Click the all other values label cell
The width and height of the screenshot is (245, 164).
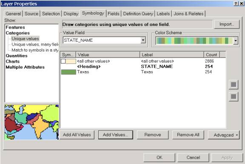coord(157,61)
